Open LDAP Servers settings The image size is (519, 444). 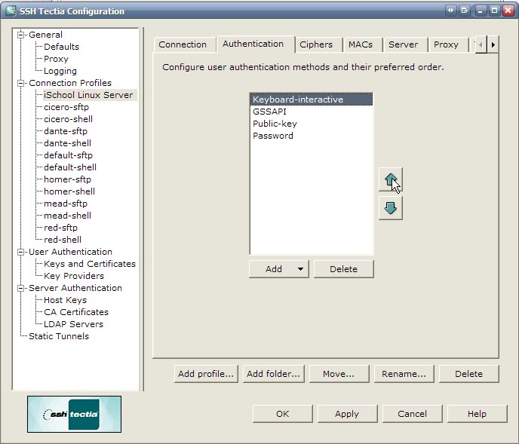[x=73, y=325]
